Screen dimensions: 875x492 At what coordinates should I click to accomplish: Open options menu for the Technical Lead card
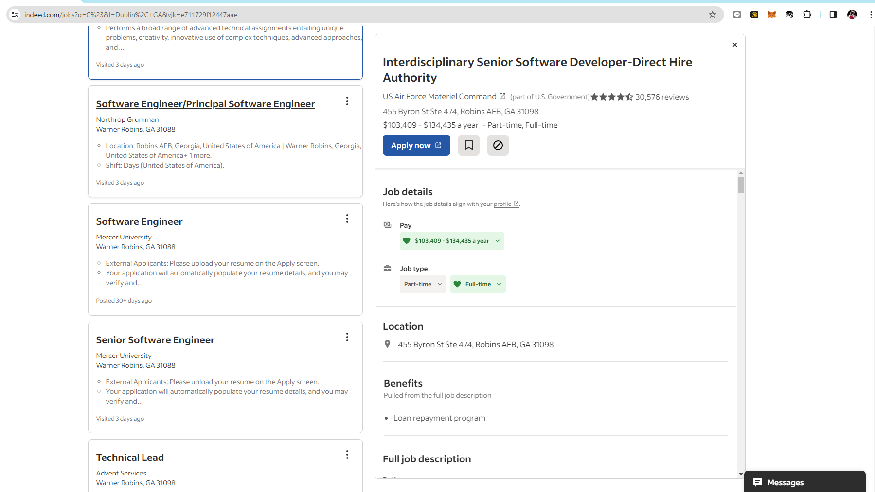tap(347, 455)
